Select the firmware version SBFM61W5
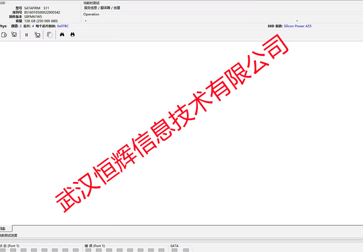 click(x=33, y=17)
